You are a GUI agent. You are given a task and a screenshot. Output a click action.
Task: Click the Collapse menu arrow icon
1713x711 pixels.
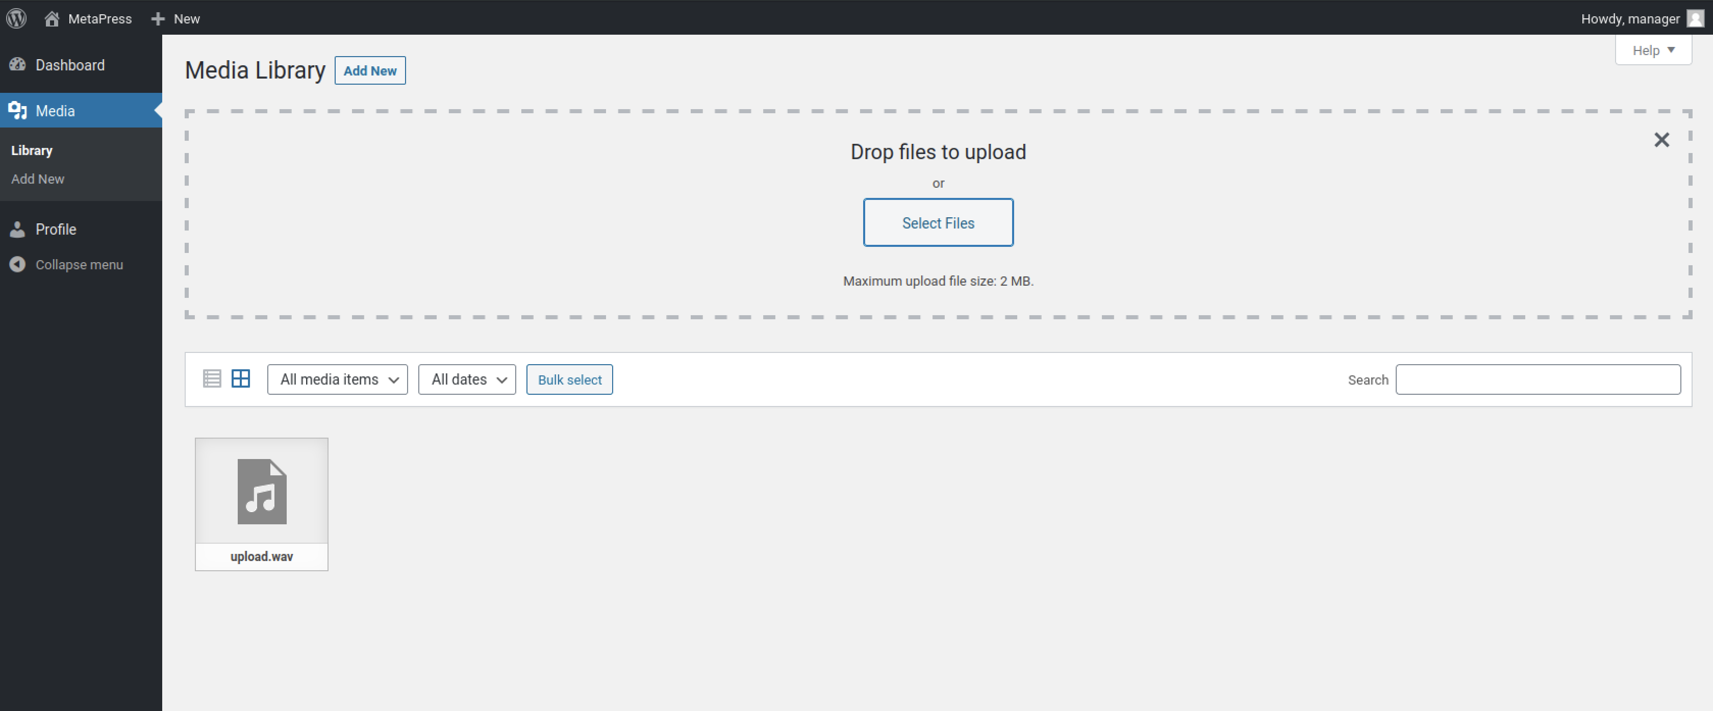(18, 264)
